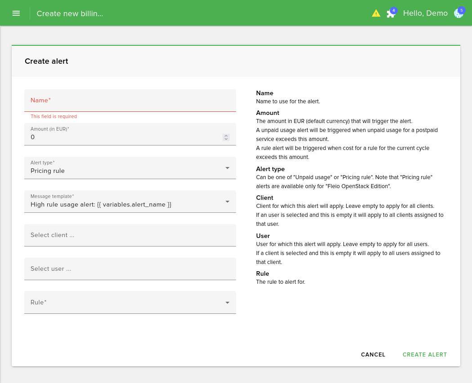Open the puzzle piece plugins icon
This screenshot has width=472, height=383.
(x=391, y=14)
